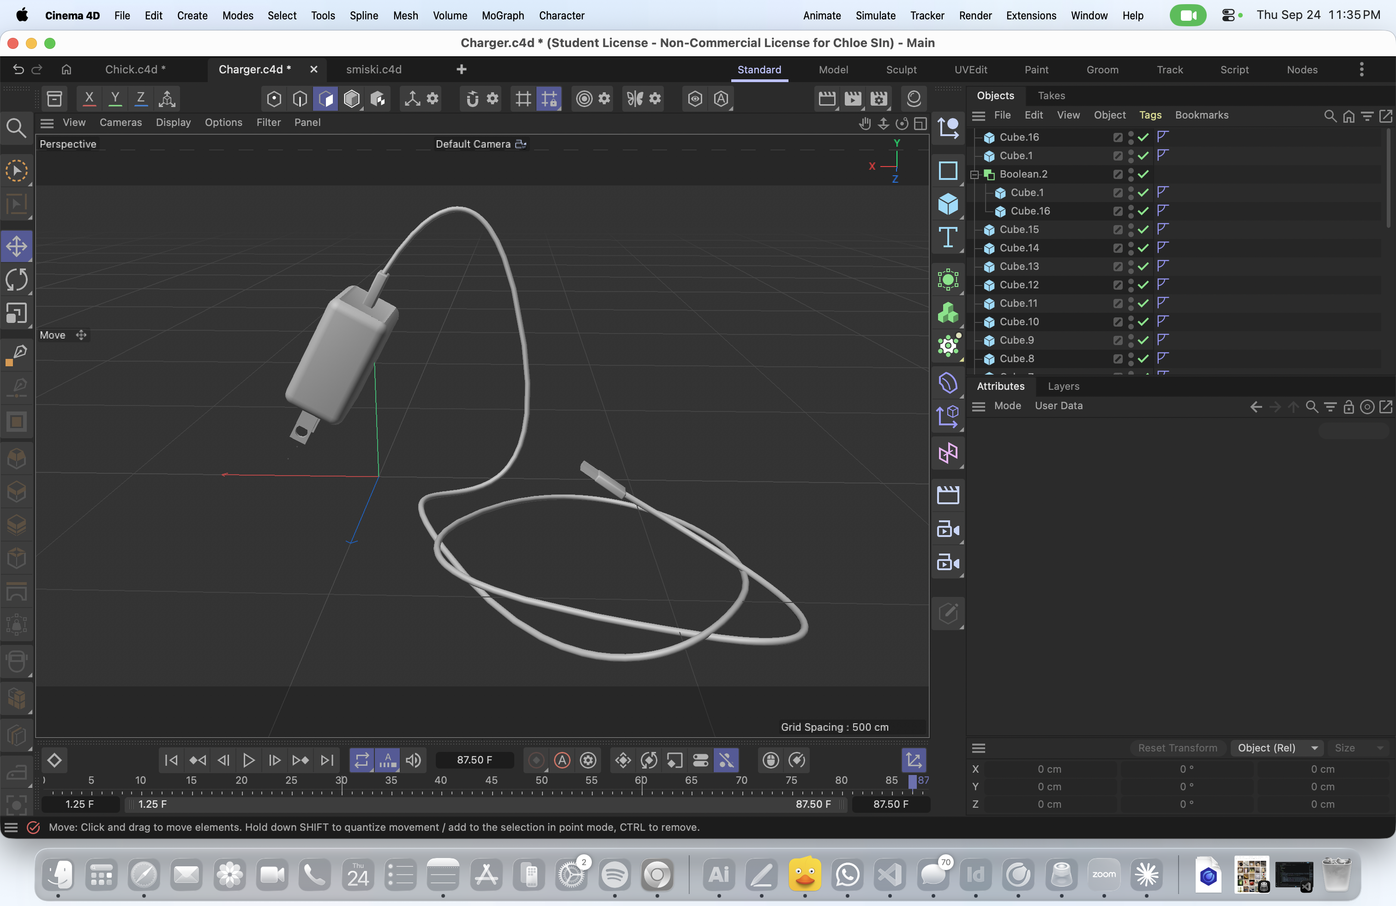Open the Cameras viewport menu
Screen dimensions: 1396x906
tap(121, 123)
